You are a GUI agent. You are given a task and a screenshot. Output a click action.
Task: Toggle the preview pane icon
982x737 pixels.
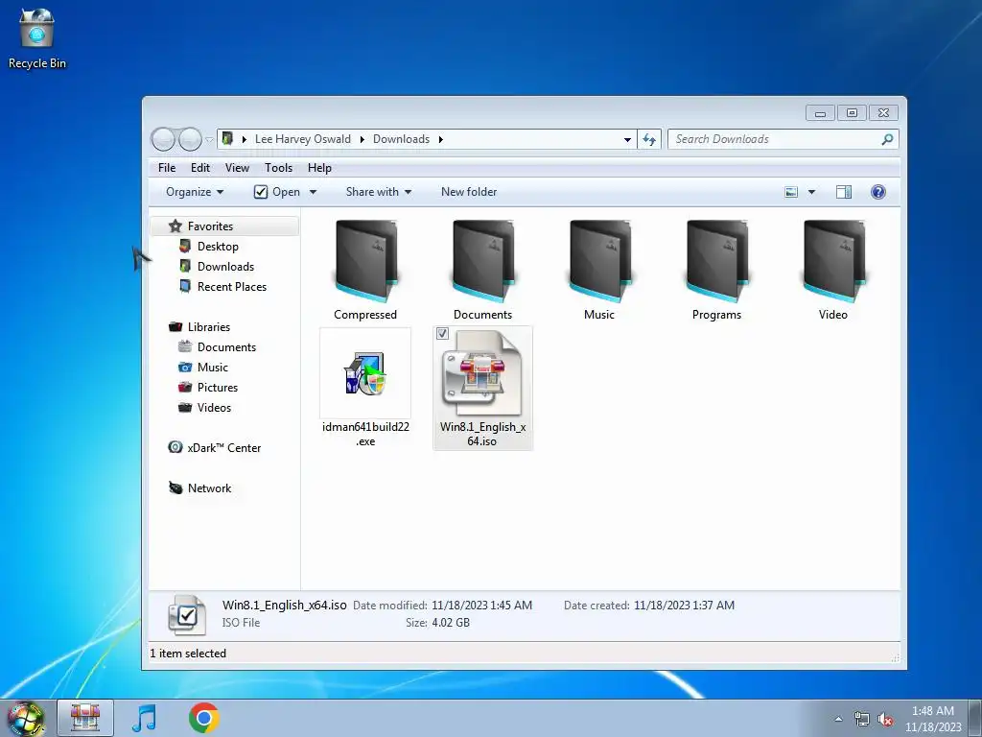[844, 192]
